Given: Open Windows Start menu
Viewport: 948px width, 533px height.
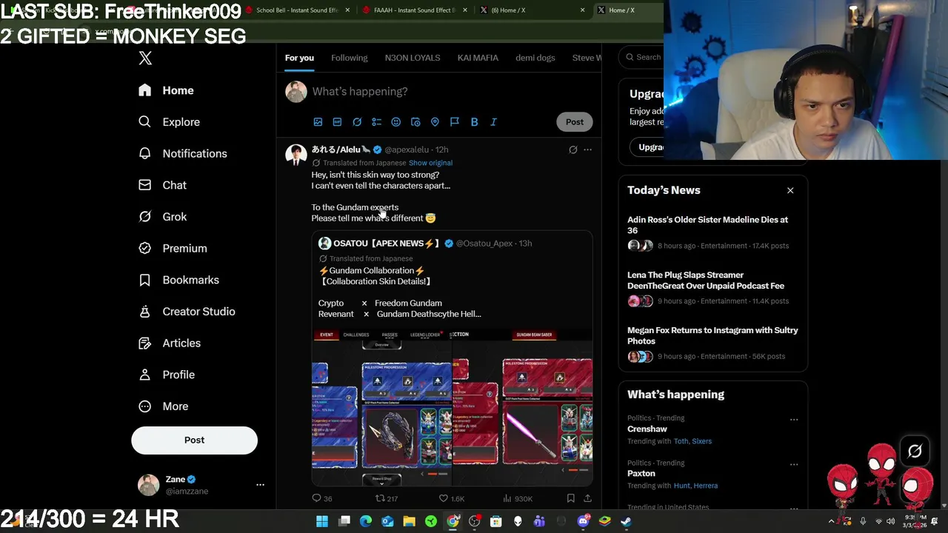Looking at the screenshot, I should click(322, 522).
